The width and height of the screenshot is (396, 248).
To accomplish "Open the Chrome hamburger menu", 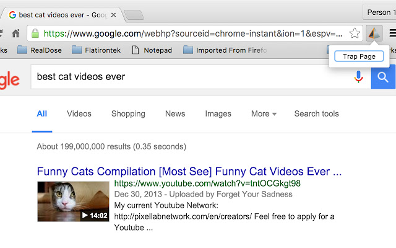I will pos(392,33).
